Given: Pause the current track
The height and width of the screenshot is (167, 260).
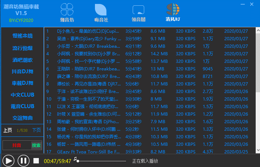Looking at the screenshot, I should (23, 161).
